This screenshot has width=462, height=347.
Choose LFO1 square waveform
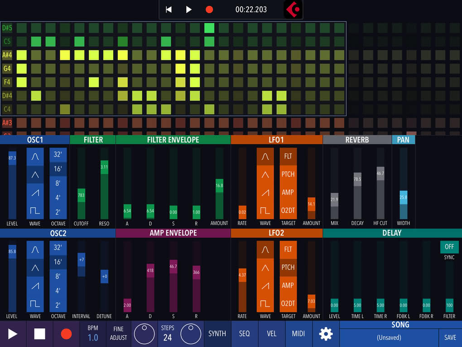click(x=265, y=210)
